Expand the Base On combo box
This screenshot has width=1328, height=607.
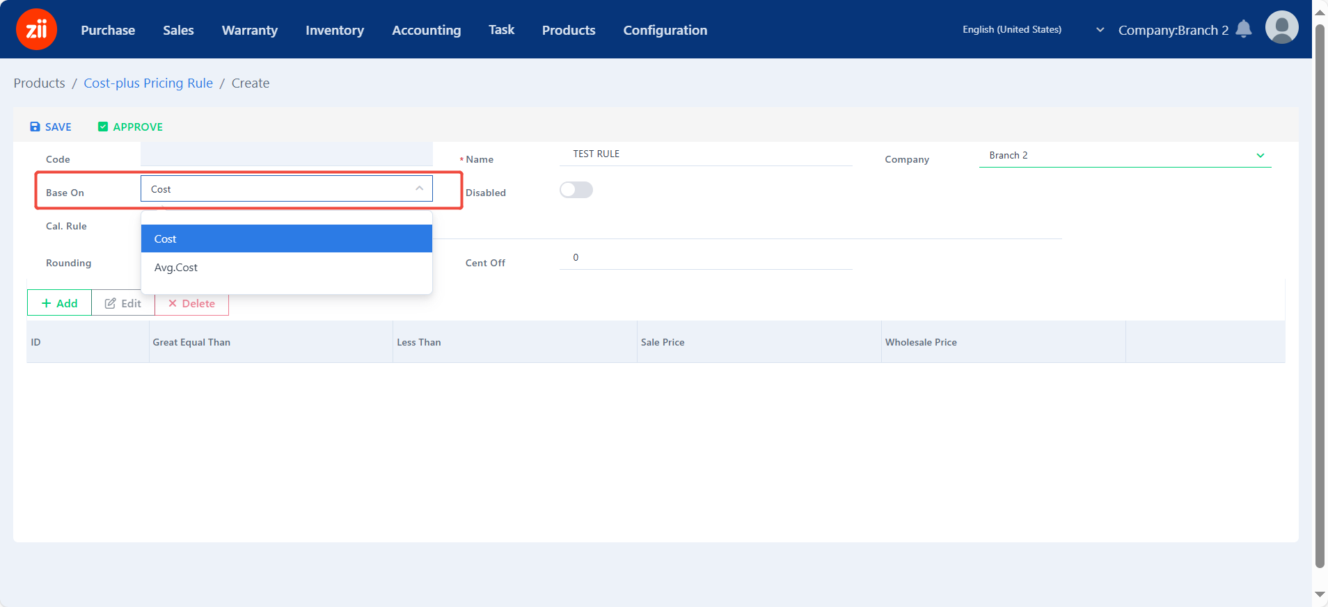pos(287,188)
